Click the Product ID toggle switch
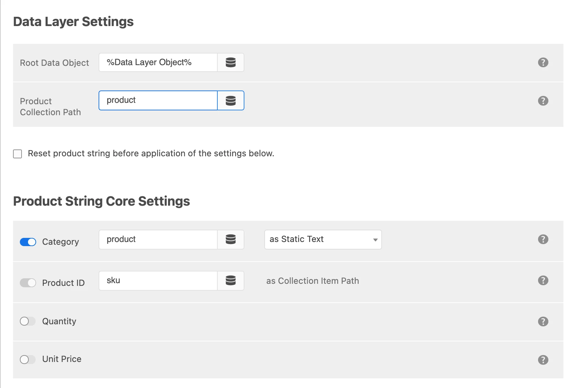Viewport: 573px width, 388px height. pos(28,283)
